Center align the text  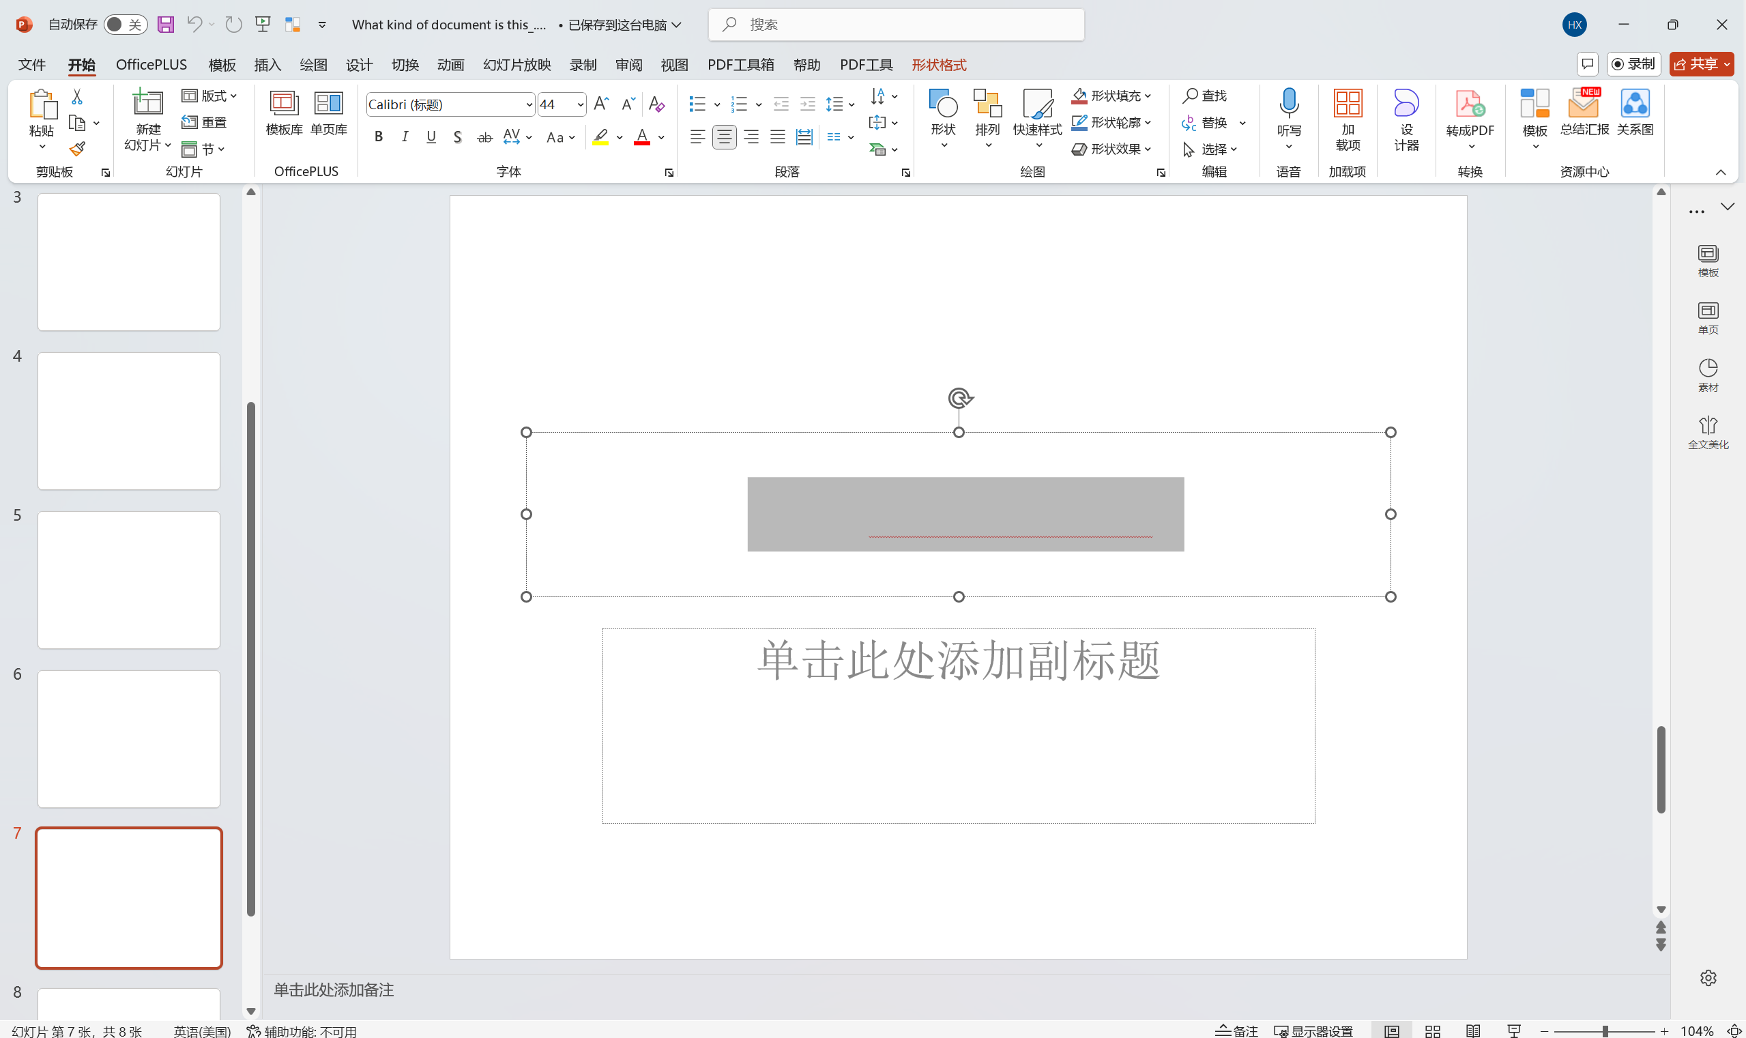click(x=724, y=137)
